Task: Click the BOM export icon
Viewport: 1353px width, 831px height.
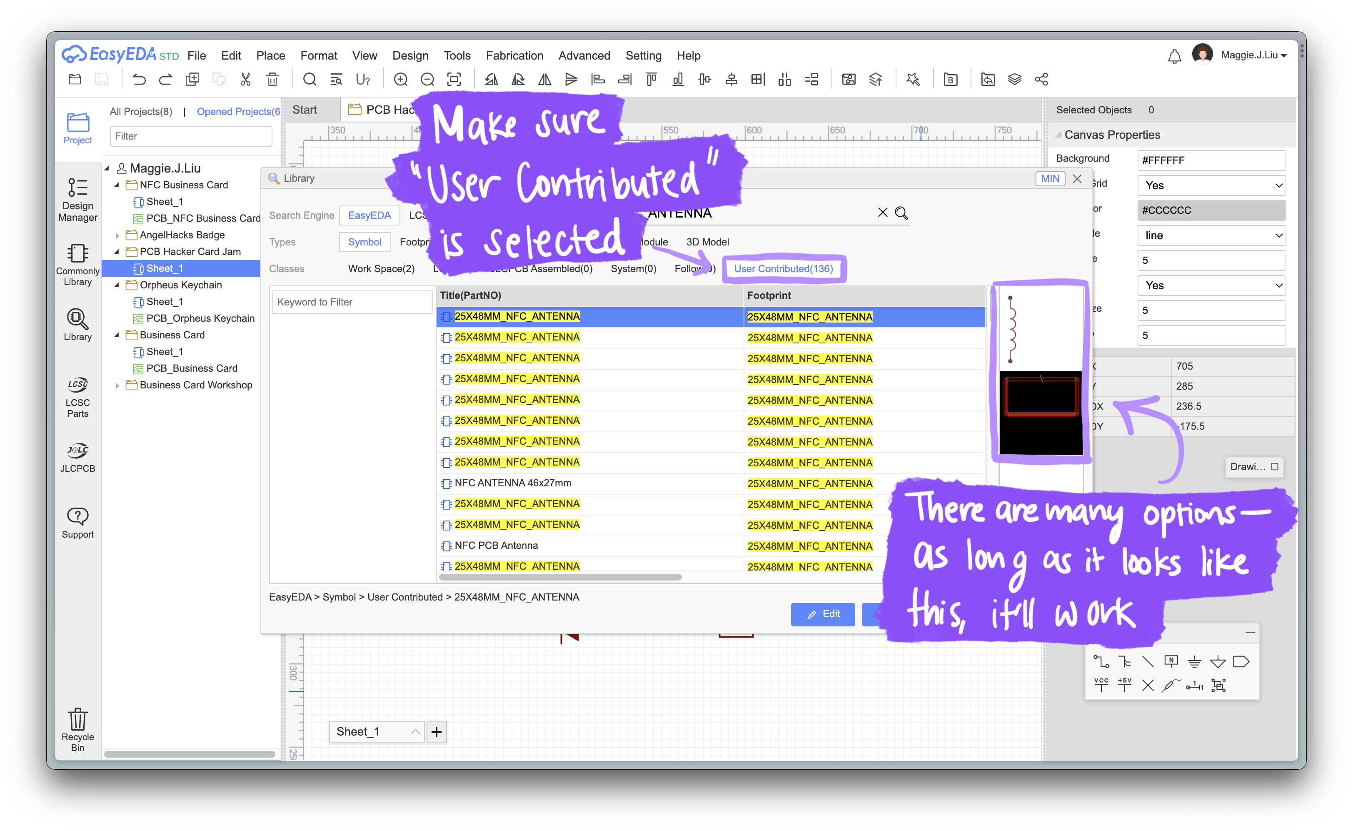Action: [x=951, y=79]
